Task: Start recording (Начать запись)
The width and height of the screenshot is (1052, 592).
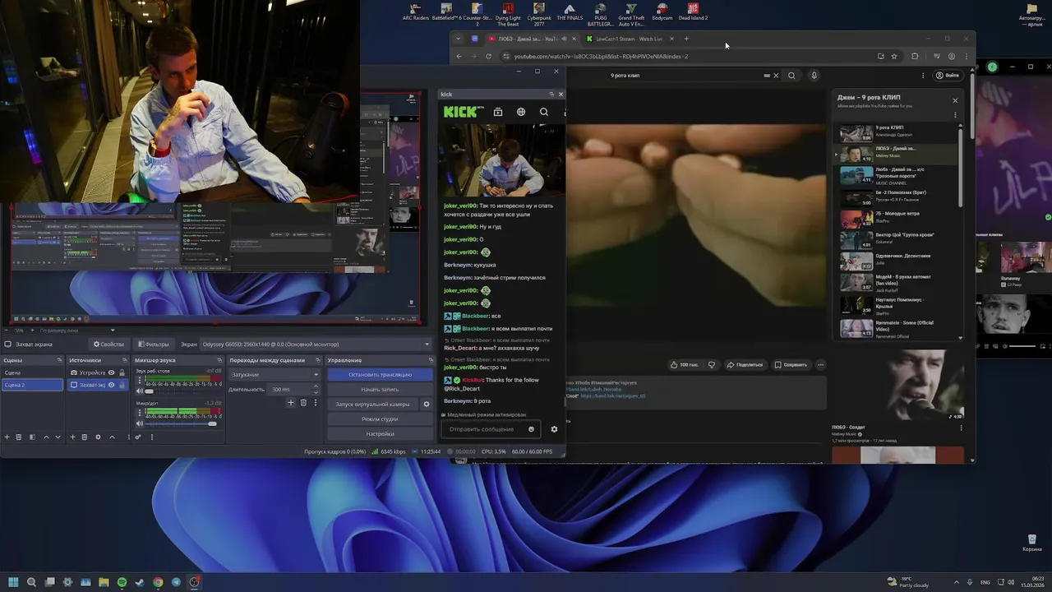Action: (x=380, y=390)
